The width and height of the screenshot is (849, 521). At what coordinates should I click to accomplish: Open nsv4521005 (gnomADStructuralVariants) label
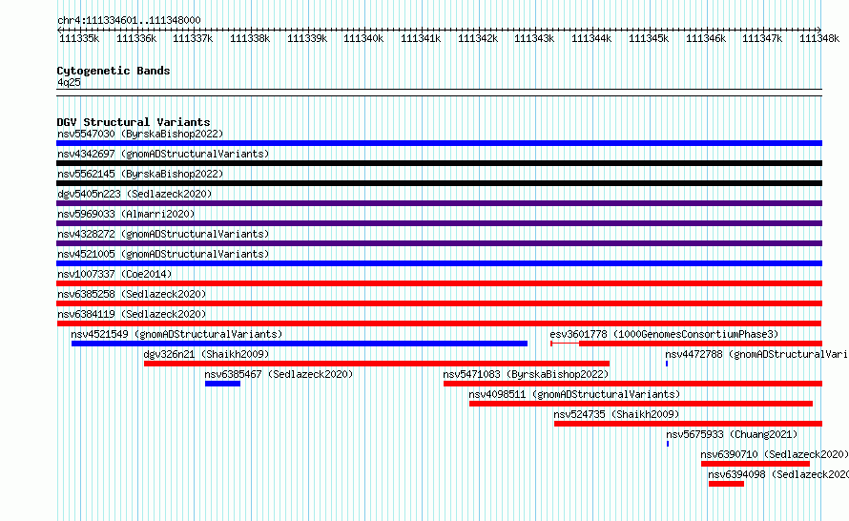point(163,254)
